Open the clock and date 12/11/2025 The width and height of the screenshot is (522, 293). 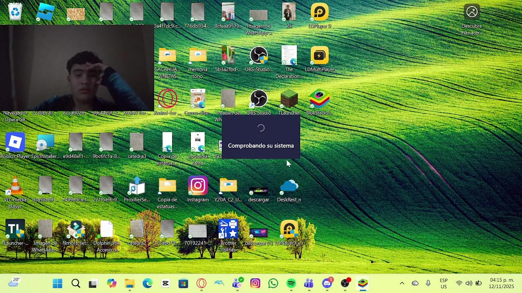tap(502, 283)
